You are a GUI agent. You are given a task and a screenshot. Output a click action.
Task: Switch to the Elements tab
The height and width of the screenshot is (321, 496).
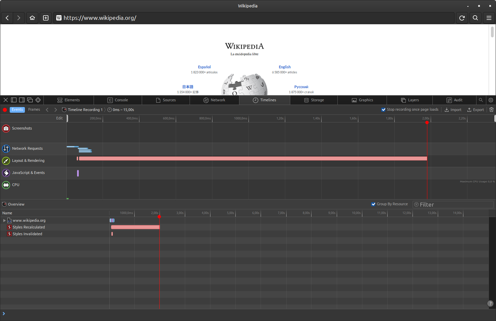(x=69, y=100)
